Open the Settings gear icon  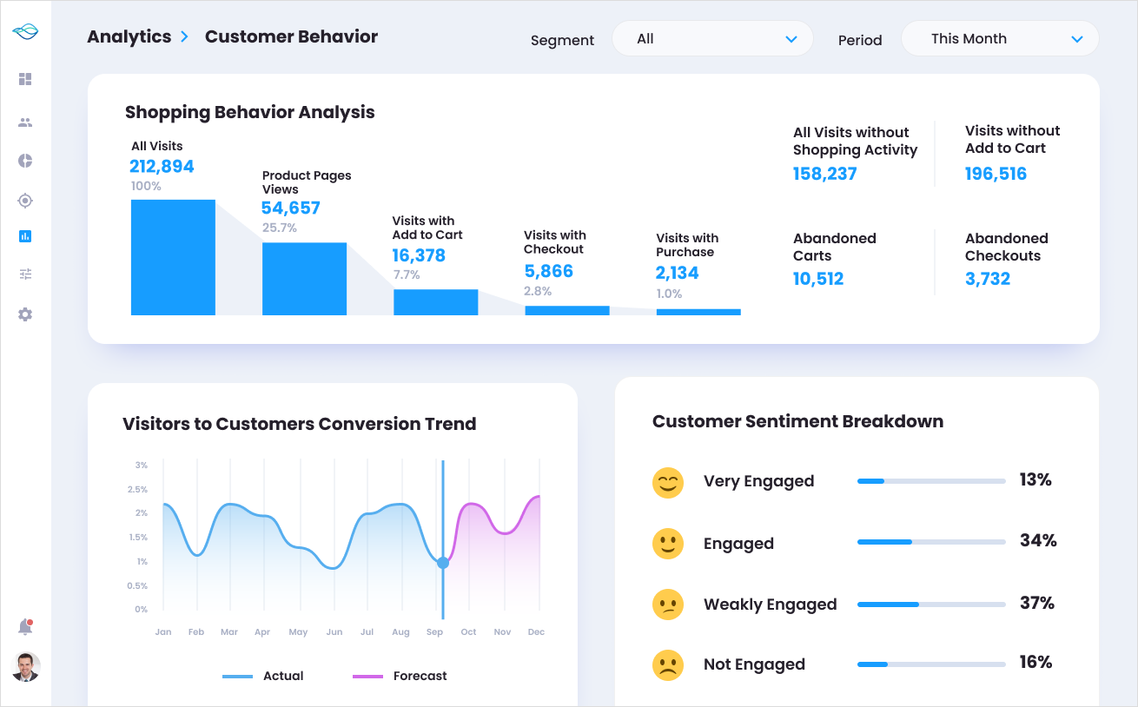[x=25, y=314]
